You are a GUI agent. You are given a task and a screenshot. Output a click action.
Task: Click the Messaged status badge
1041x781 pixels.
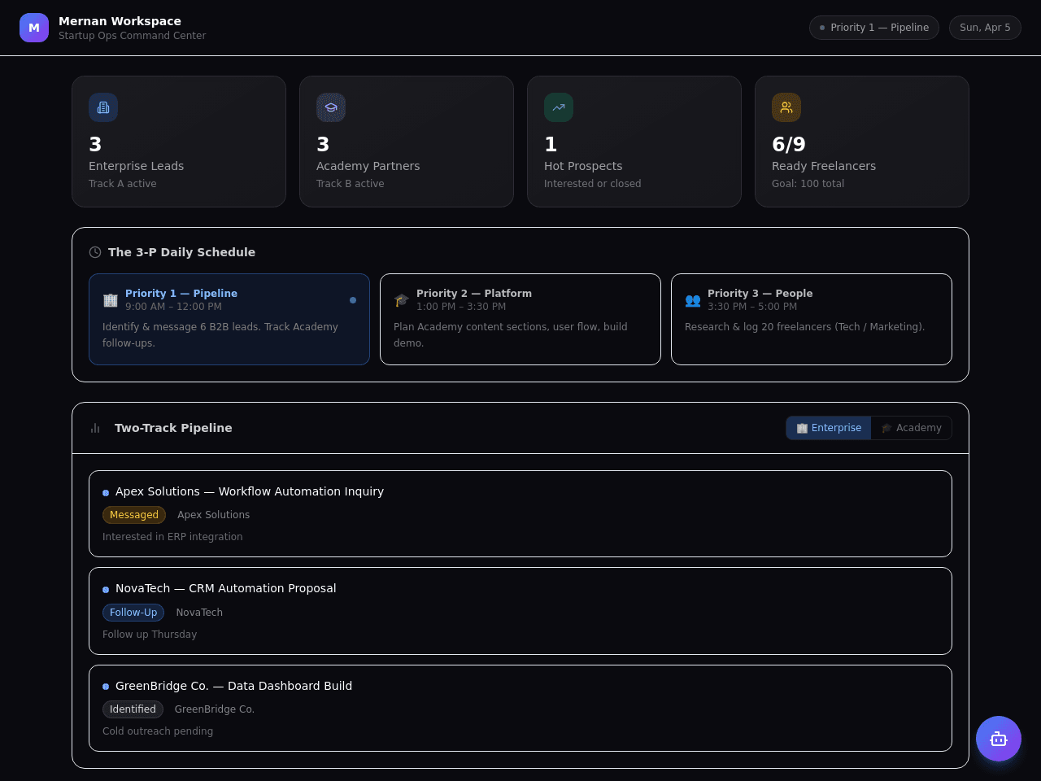point(134,515)
